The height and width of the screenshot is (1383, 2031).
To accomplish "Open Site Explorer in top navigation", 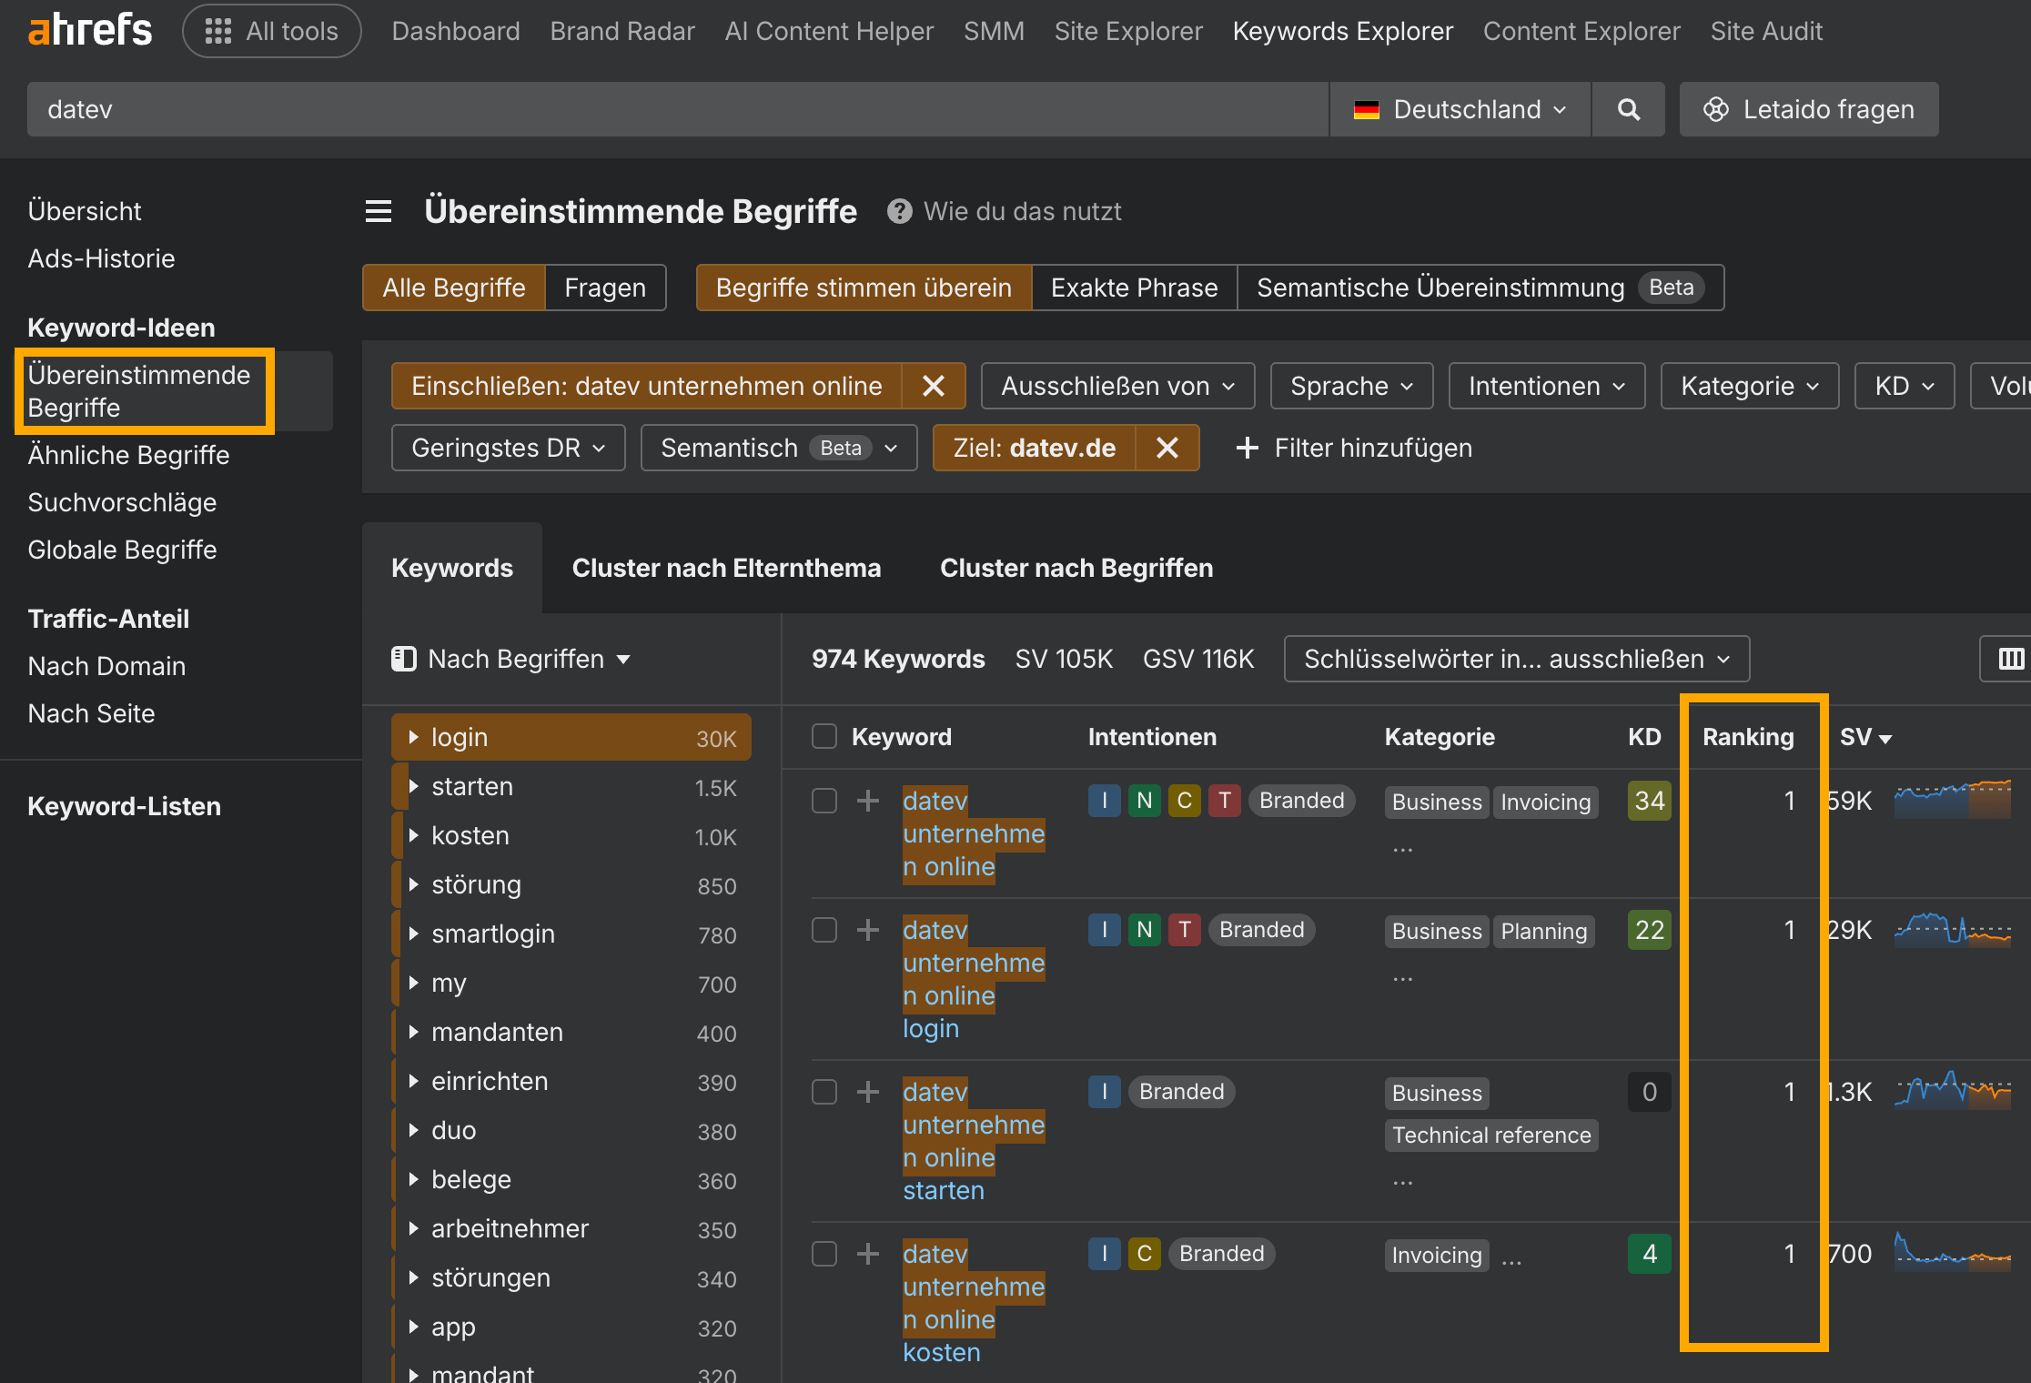I will pyautogui.click(x=1128, y=31).
